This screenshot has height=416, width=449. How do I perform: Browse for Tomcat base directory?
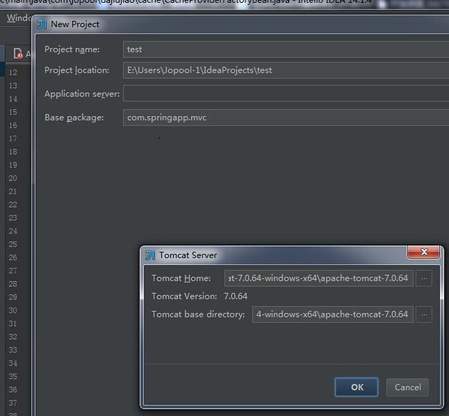[424, 314]
